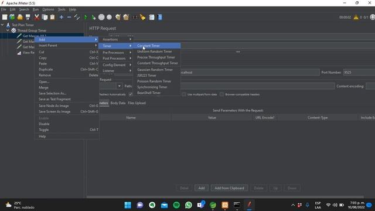Open the Templates toolbar icon
The height and width of the screenshot is (211, 375).
tap(12, 17)
